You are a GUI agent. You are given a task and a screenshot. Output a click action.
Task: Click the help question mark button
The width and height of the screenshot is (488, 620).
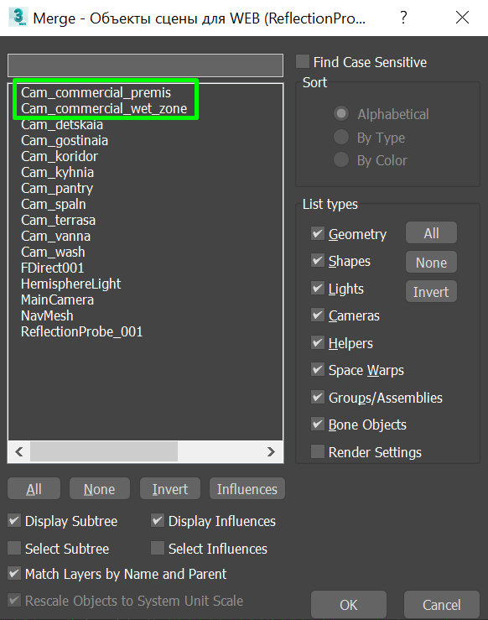403,18
